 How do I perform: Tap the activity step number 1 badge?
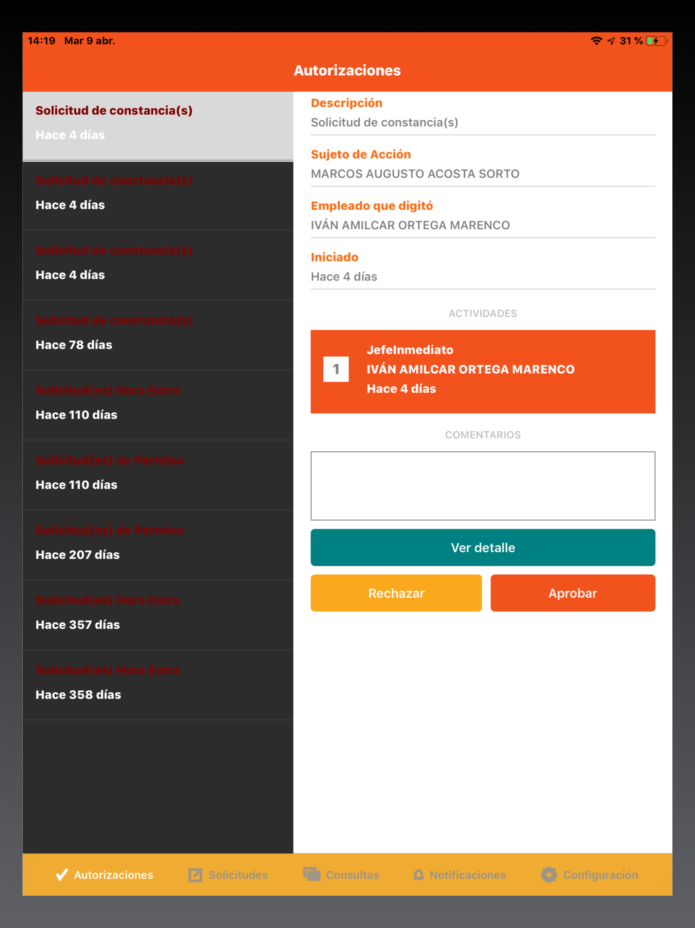[x=336, y=369]
